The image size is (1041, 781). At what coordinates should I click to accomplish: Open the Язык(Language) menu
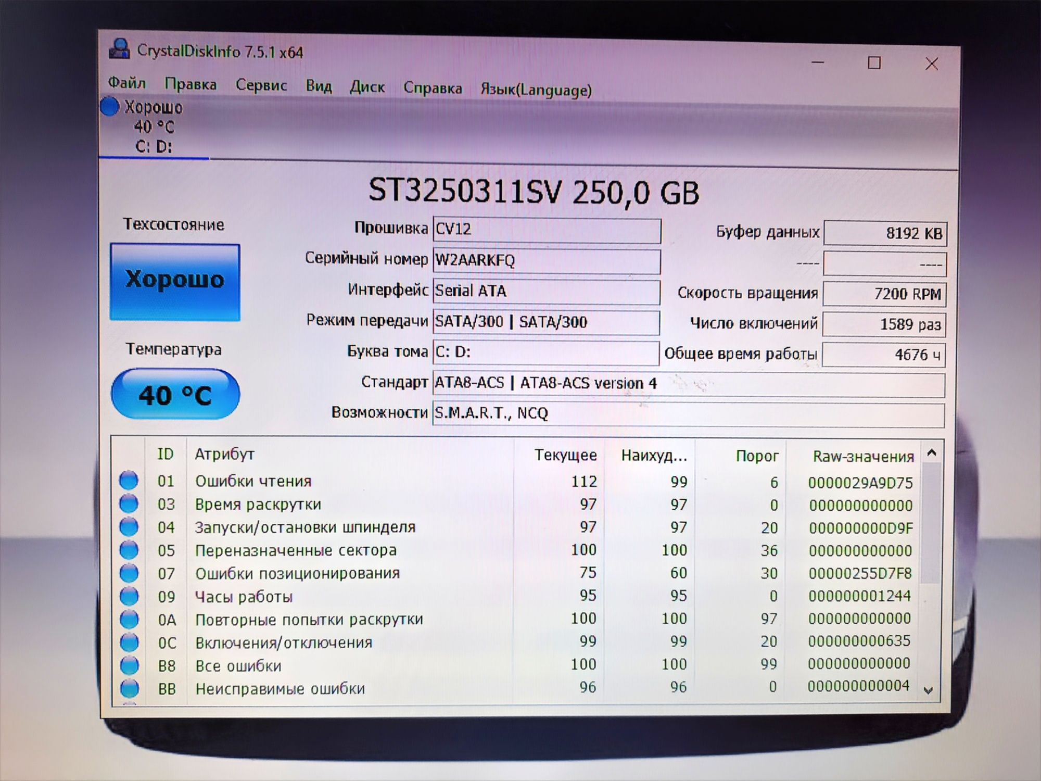pos(536,90)
